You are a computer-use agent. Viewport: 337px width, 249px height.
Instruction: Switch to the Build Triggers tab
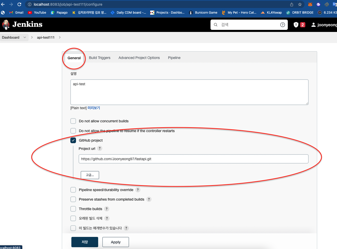100,58
